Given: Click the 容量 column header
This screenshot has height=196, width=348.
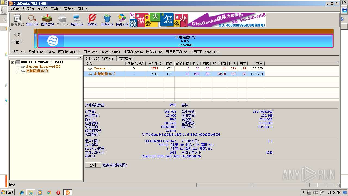Looking at the screenshot, I should coord(256,64).
